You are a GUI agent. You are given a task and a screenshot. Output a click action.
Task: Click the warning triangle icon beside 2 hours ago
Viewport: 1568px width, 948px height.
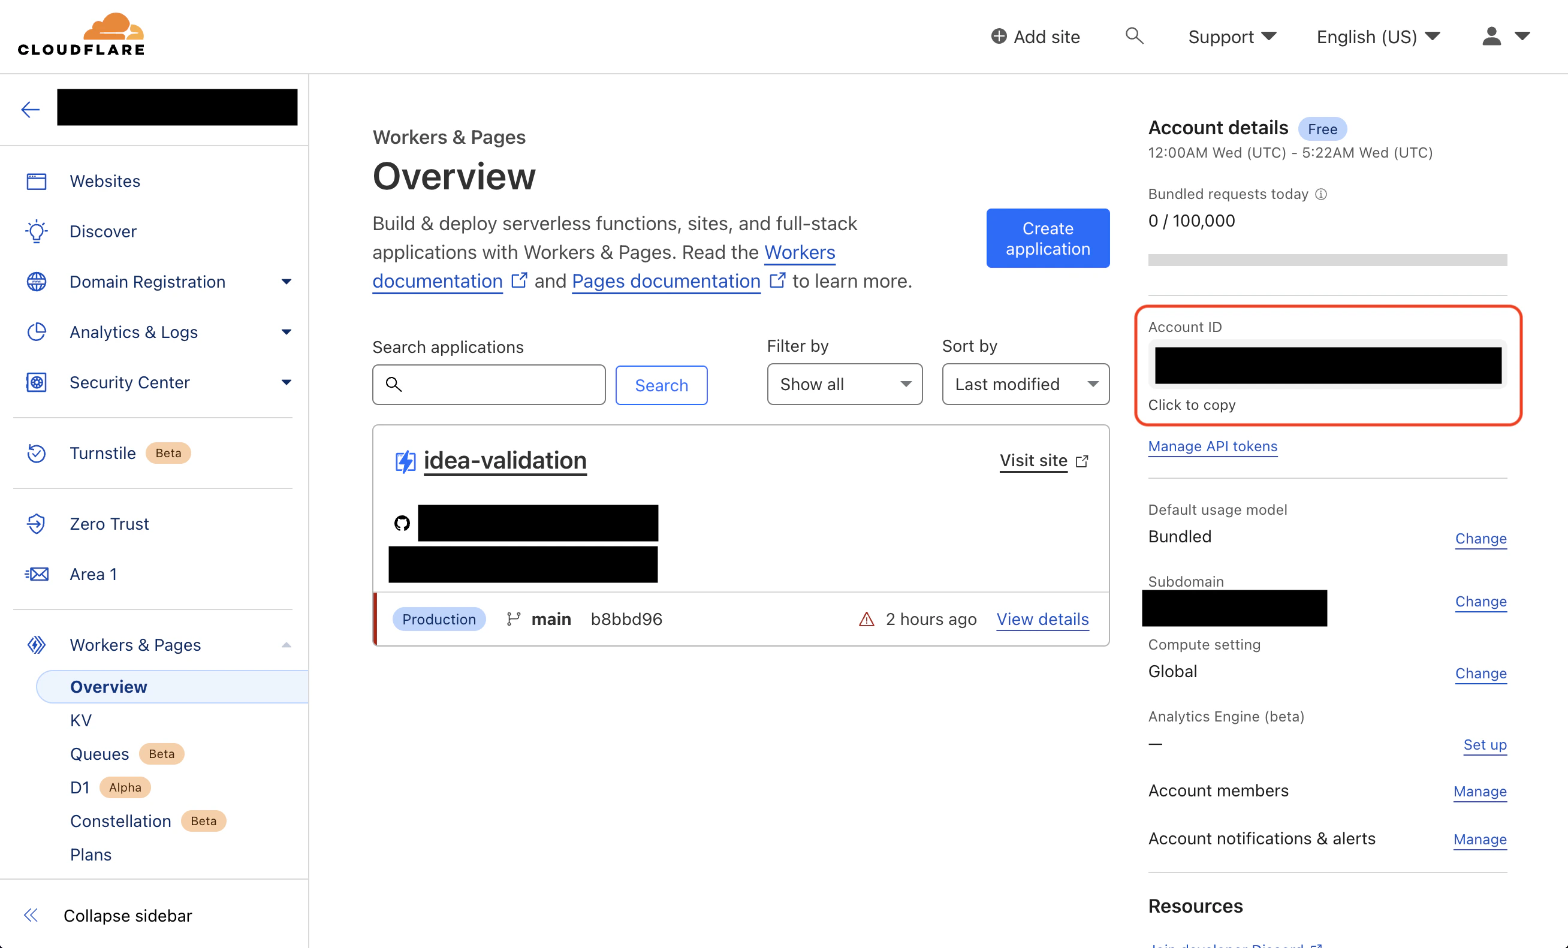[x=866, y=619]
